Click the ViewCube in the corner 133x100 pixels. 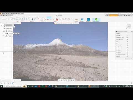[129, 26]
